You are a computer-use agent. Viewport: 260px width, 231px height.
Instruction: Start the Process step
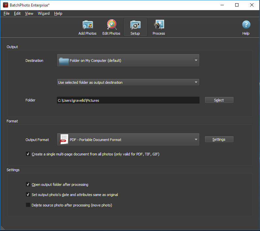[x=159, y=27]
